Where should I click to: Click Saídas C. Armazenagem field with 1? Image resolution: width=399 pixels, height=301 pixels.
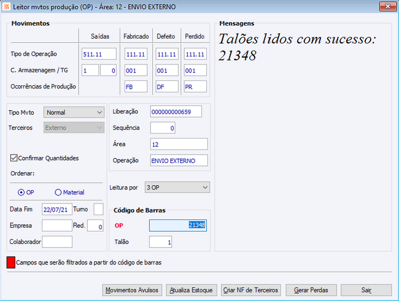pos(90,70)
